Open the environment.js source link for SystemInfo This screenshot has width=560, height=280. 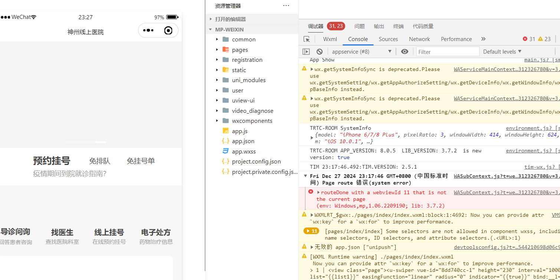click(533, 128)
